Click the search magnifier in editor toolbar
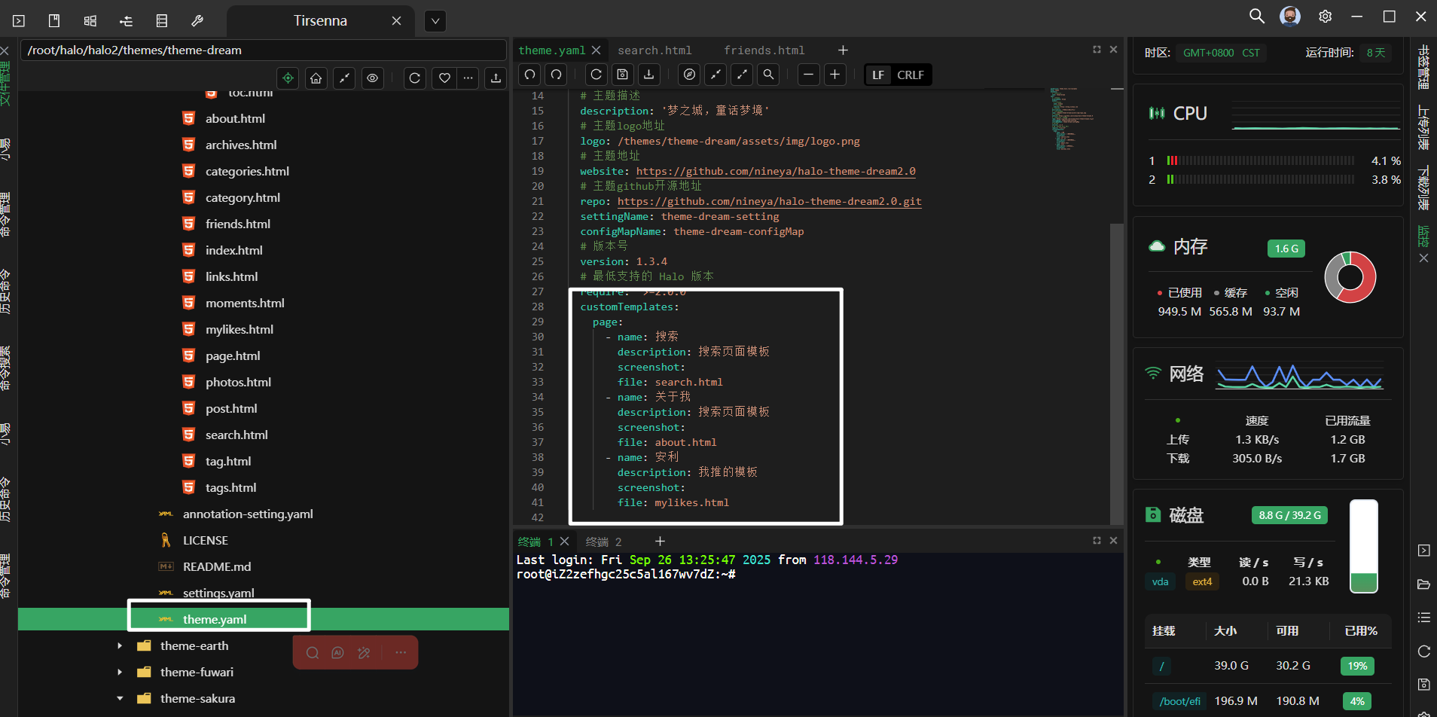 coord(768,75)
